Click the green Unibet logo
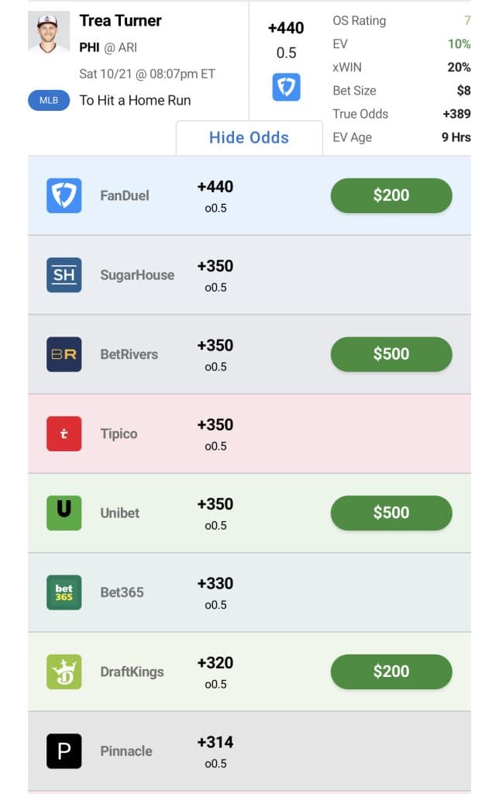This screenshot has width=499, height=794. tap(64, 513)
